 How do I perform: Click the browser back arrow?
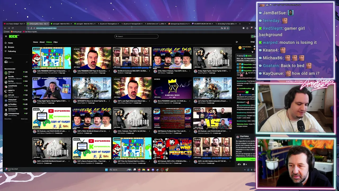tap(5, 28)
